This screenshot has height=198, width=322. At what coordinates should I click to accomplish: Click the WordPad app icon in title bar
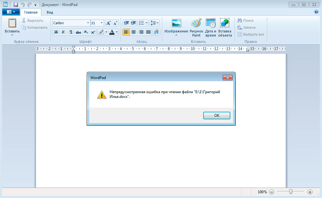point(5,4)
